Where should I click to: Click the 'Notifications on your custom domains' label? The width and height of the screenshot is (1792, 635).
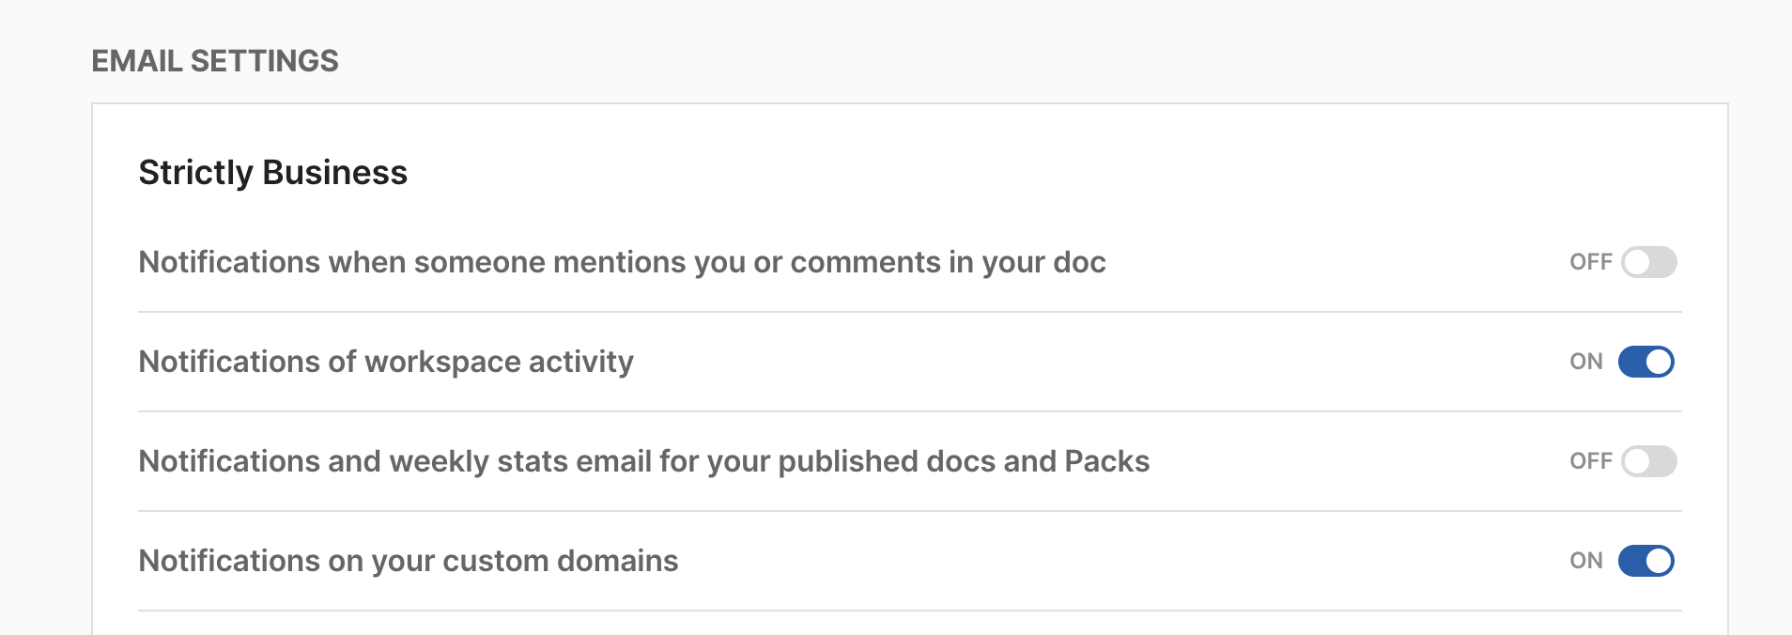tap(408, 561)
